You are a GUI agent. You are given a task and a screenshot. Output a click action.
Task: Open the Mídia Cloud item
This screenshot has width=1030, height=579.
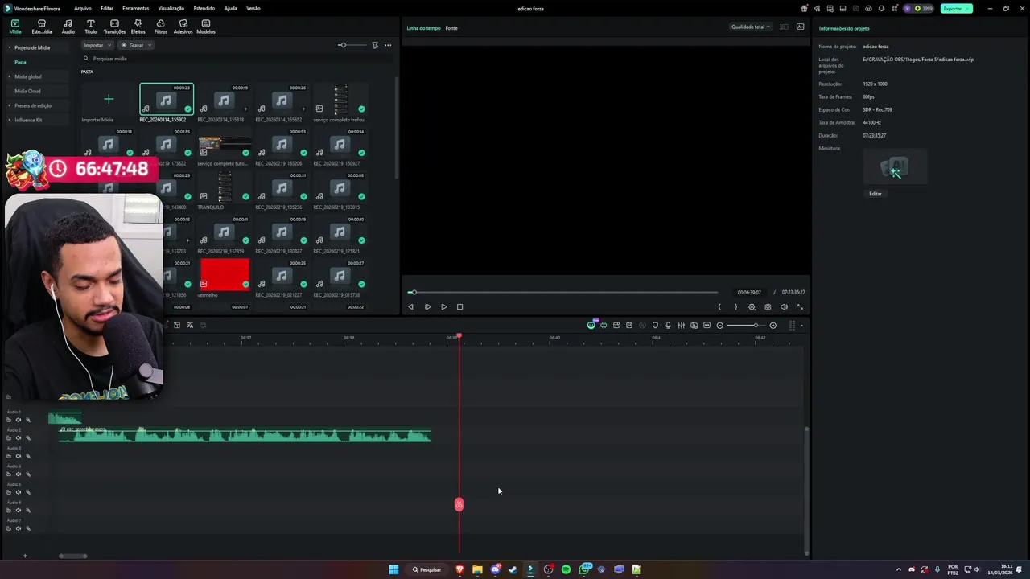click(27, 91)
